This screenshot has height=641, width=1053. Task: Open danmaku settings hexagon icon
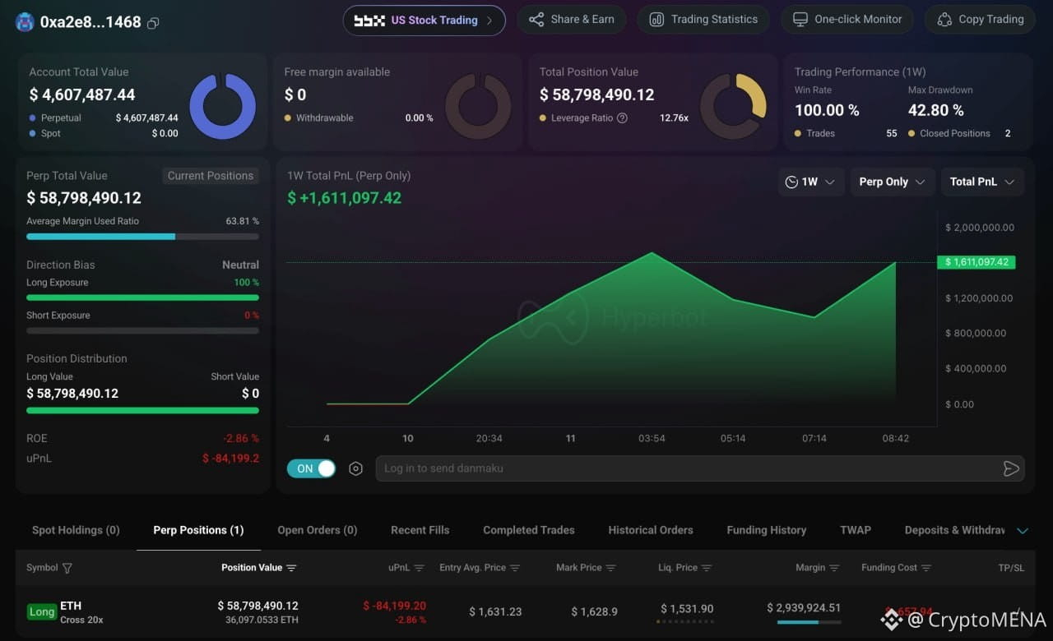(355, 468)
